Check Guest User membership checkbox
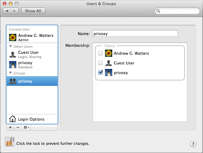 click(x=100, y=63)
